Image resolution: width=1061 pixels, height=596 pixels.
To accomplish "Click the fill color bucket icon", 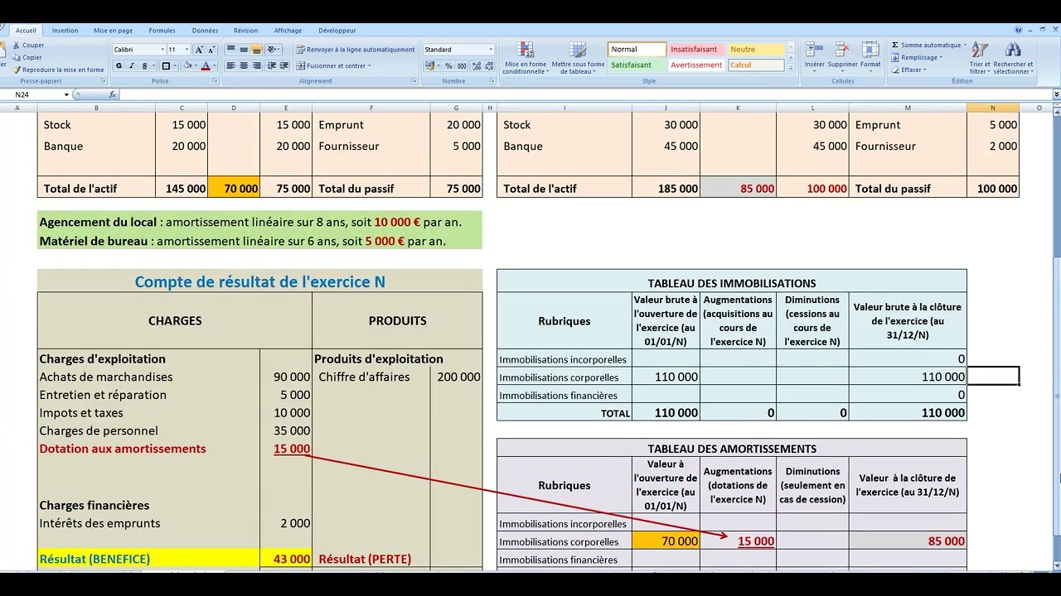I will pyautogui.click(x=187, y=66).
